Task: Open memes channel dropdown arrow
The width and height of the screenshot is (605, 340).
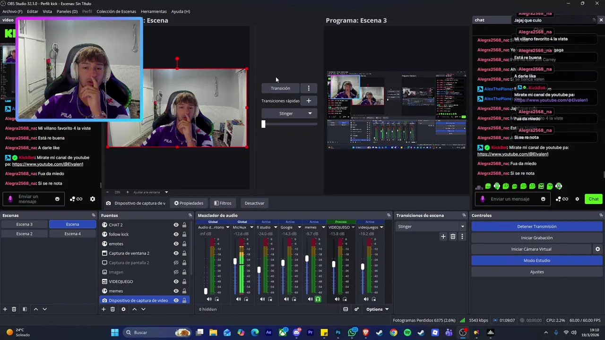Action: click(323, 227)
